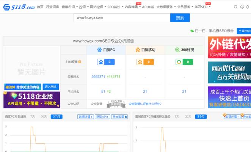The image size is (251, 152).
Task: Click the 磁流体 给你关注的内容 banner
Action: 23,87
